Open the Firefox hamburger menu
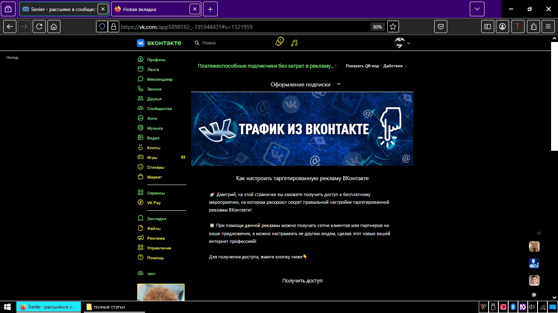Viewport: 558px width, 313px height. click(x=548, y=27)
